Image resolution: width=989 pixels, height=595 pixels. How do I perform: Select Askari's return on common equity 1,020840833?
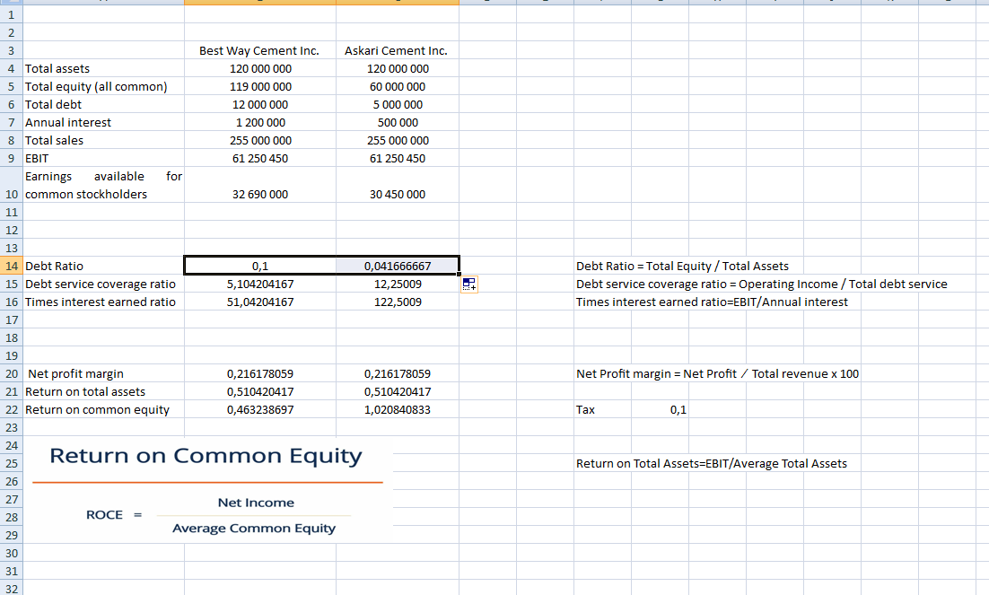point(398,409)
